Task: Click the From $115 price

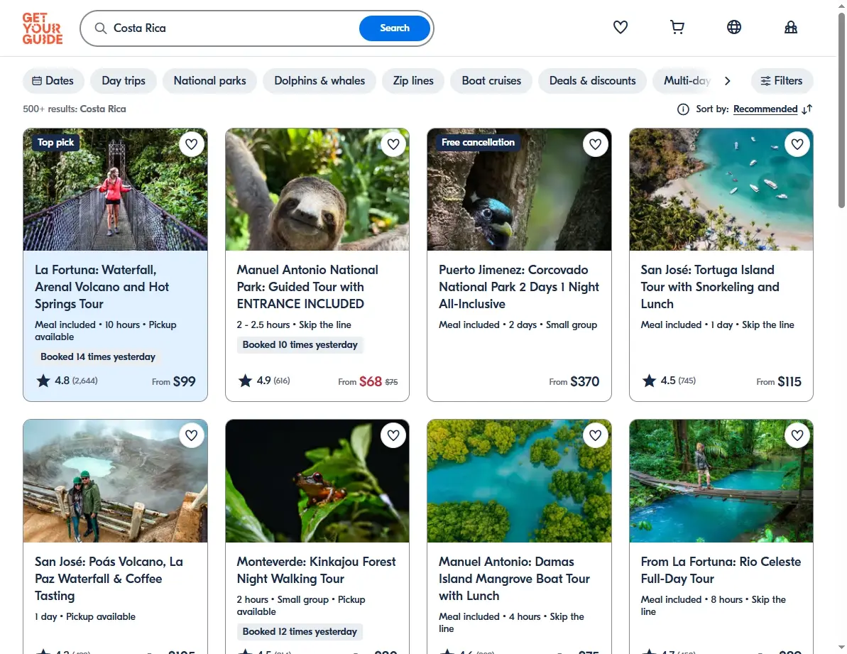Action: (x=778, y=382)
